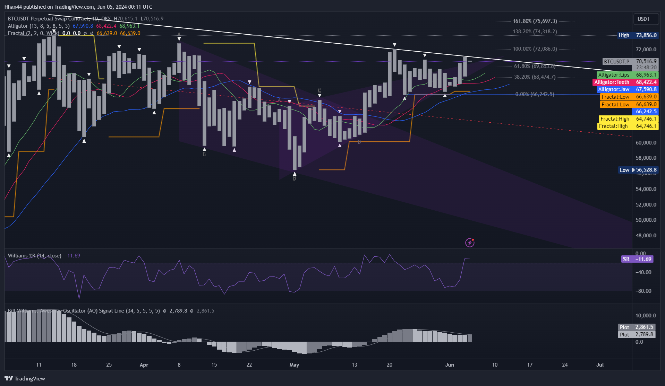Screen dimensions: 665x386
Task: Click the %R -11.69 value label
Action: click(637, 259)
